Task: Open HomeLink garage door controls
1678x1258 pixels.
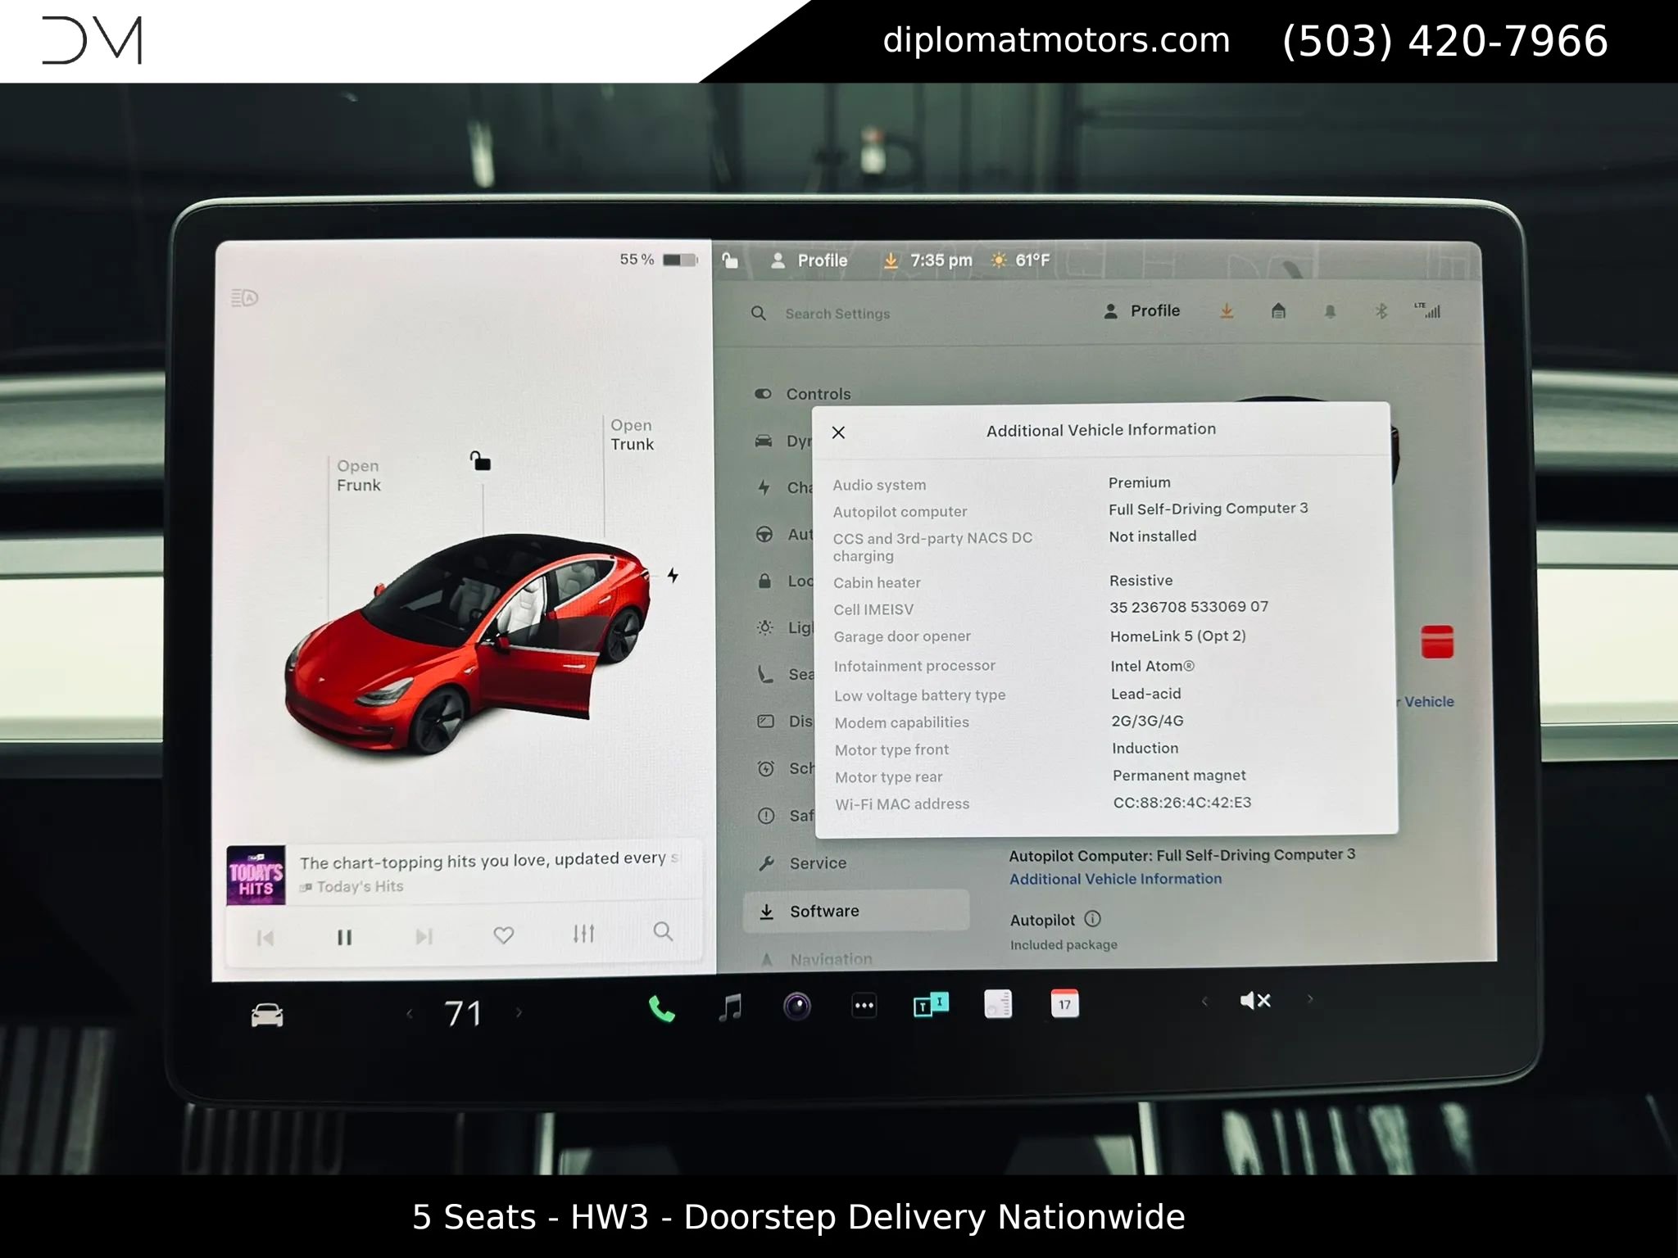Action: point(1278,311)
